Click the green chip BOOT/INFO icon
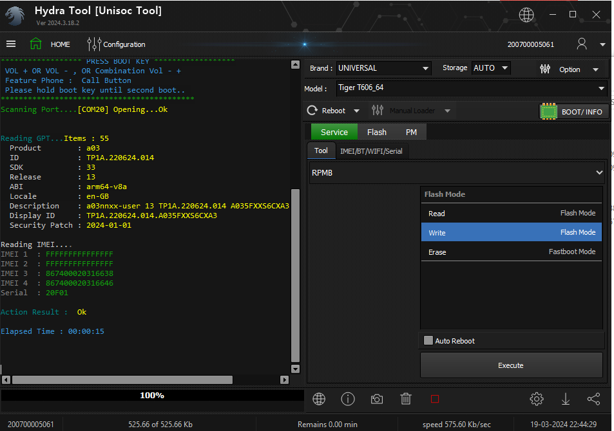614x431 pixels. (x=548, y=112)
